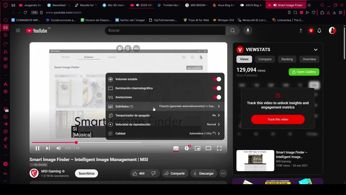Open the Whisper GUI bookmark
This screenshot has width=346, height=195.
[x=223, y=20]
